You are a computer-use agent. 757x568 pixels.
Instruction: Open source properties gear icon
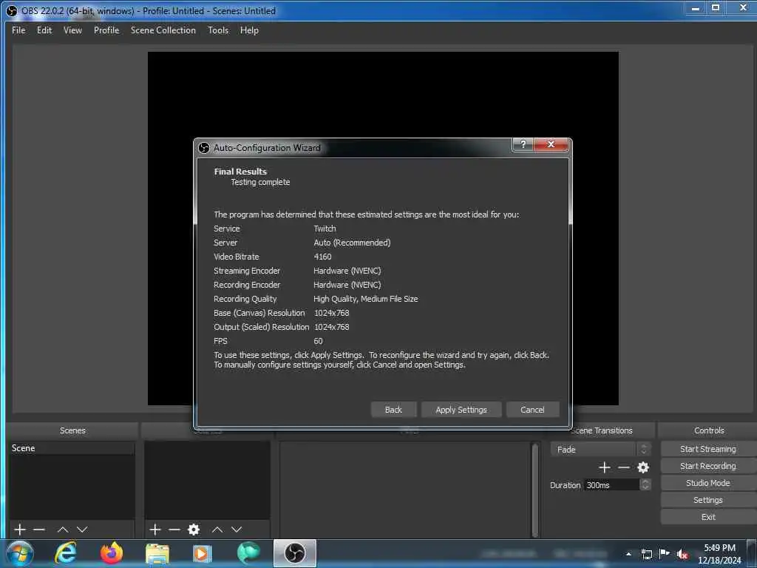[194, 530]
